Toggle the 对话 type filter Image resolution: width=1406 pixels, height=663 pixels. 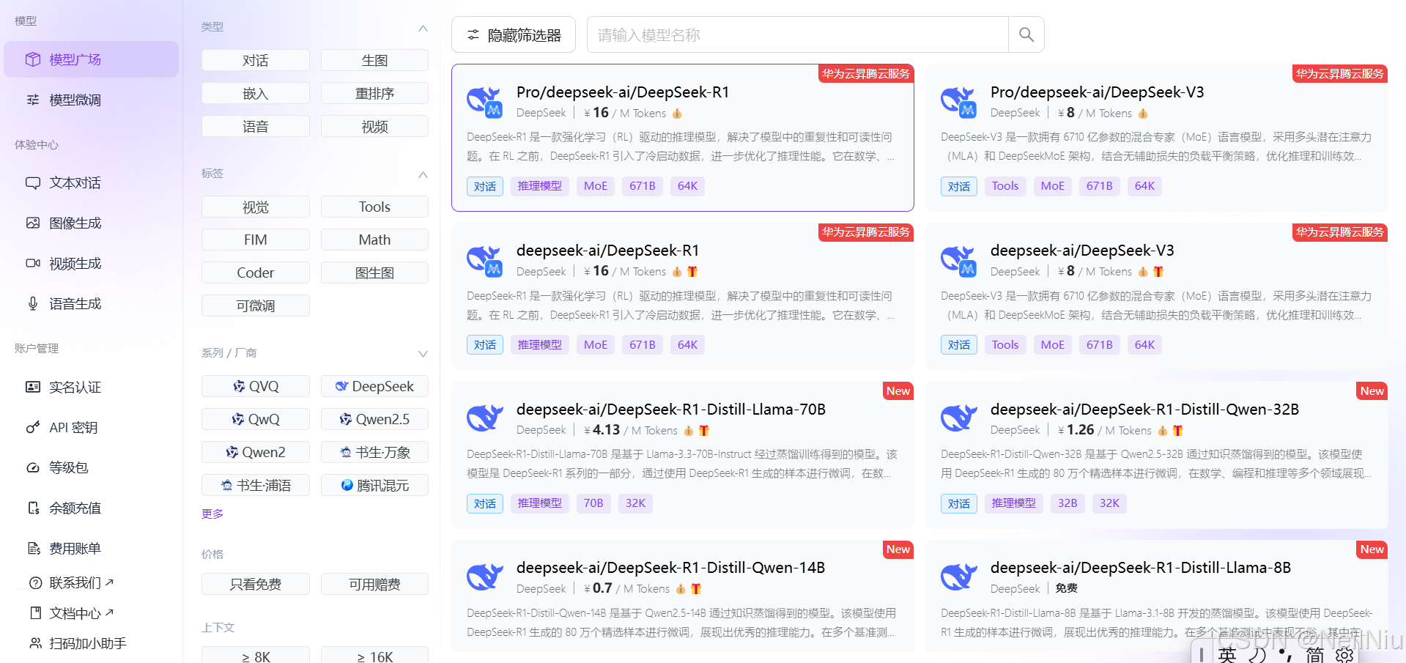[x=256, y=60]
